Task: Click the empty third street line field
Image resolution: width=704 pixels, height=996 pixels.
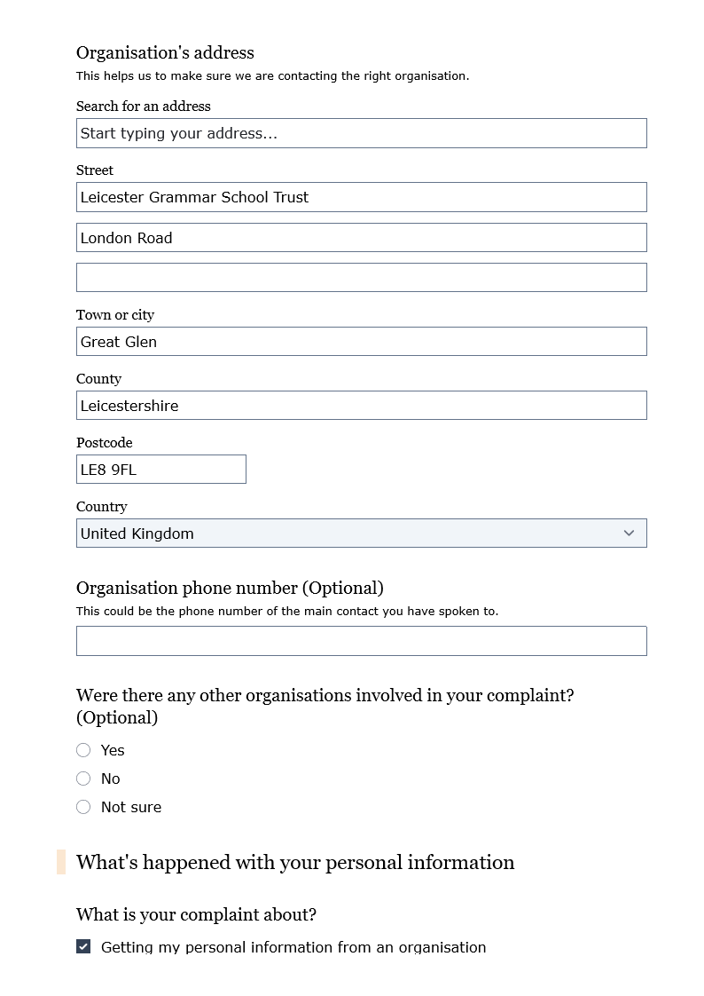Action: [x=361, y=278]
